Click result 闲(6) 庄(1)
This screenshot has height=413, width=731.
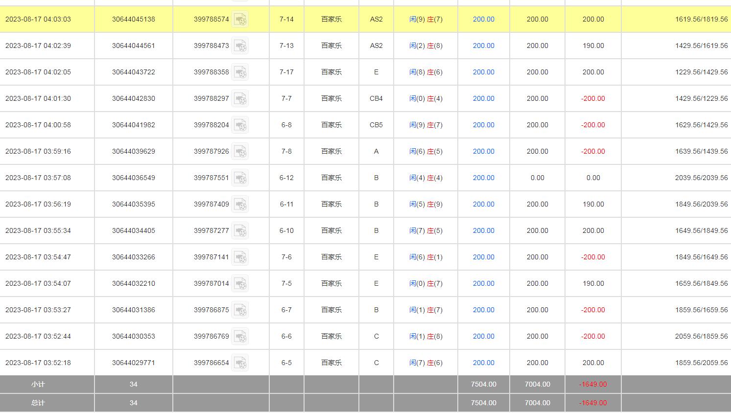click(426, 257)
